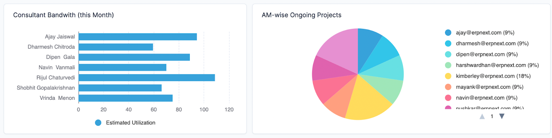Screen dimensions: 552x138
Task: Click Rijul Chaturvedi utilization bar
Action: 147,78
